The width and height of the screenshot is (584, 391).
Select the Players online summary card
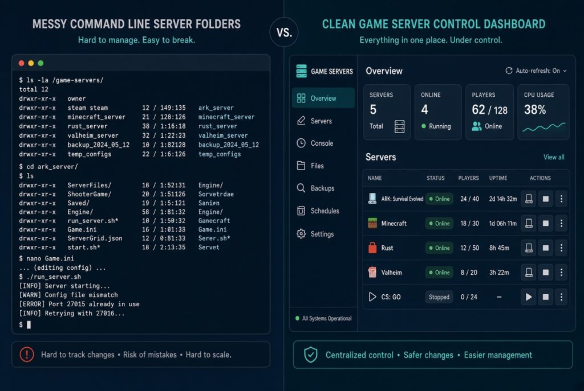click(489, 112)
